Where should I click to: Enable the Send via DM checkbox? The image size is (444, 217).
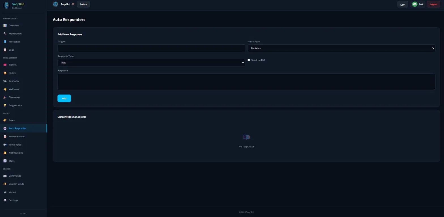(249, 60)
